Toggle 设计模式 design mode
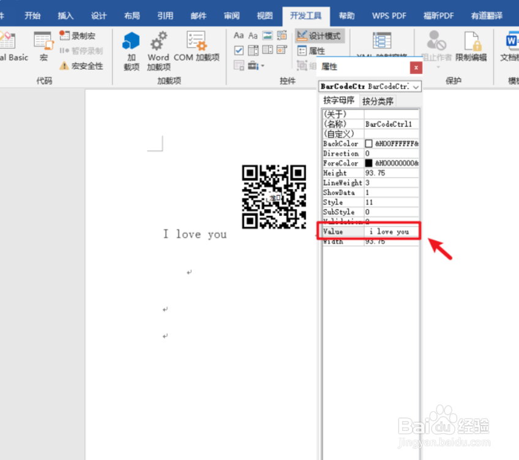Image resolution: width=519 pixels, height=460 pixels. (319, 35)
